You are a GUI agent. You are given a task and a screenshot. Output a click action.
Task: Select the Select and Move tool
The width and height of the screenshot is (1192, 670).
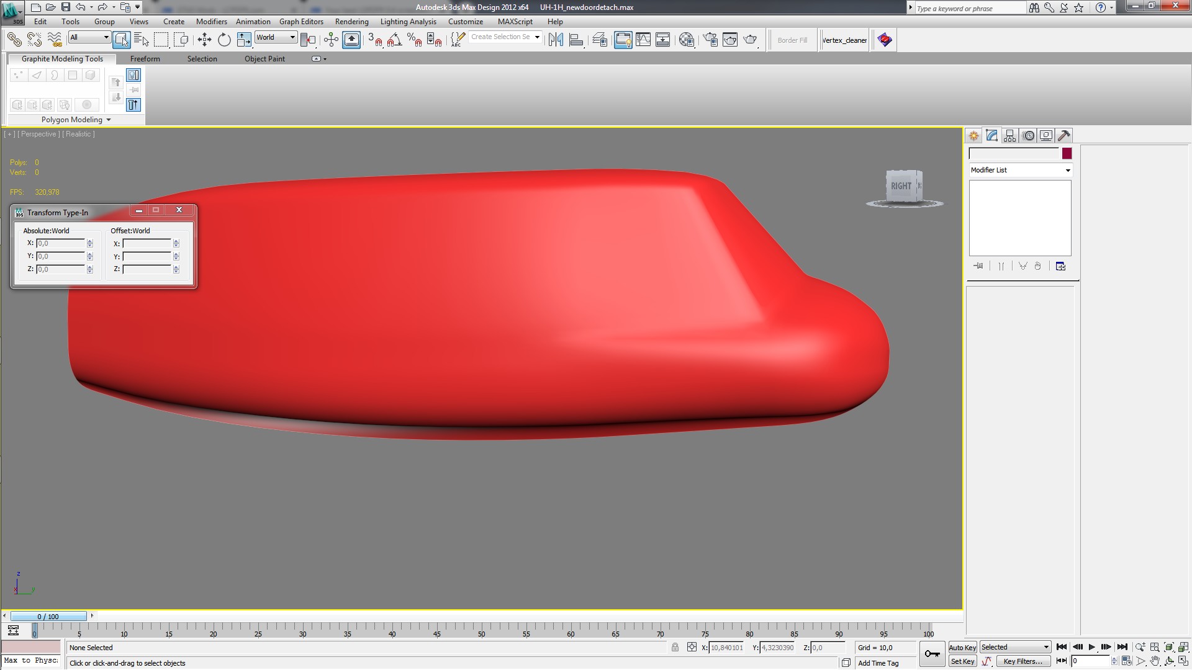pyautogui.click(x=204, y=40)
